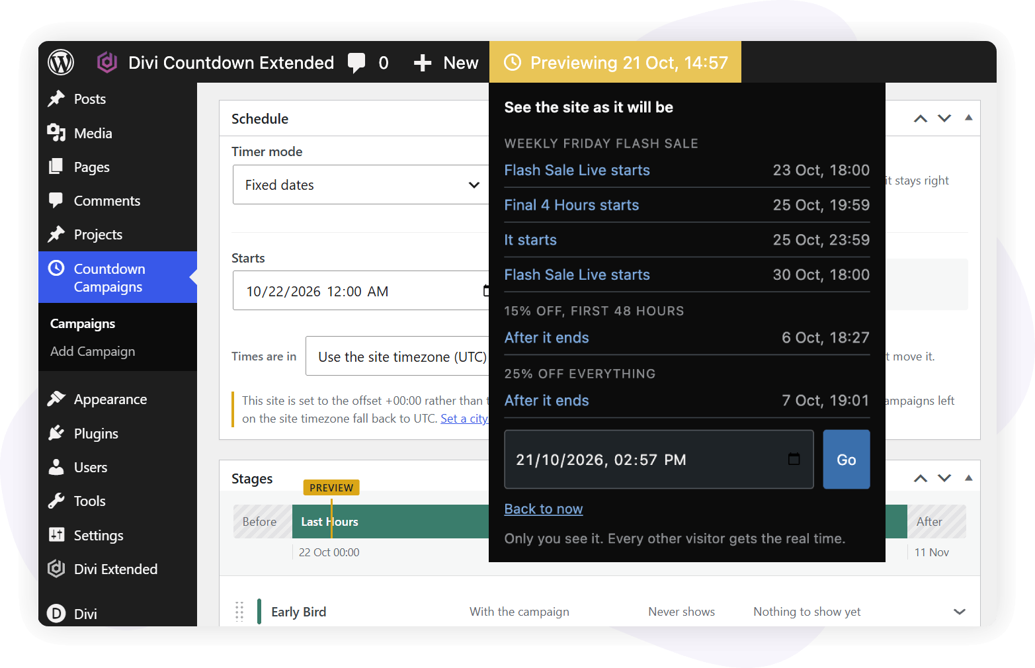Click the Divi Countdown Extended site icon

[x=107, y=62]
